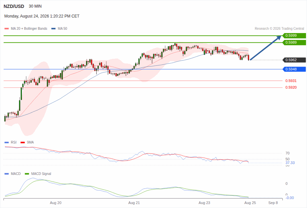The height and width of the screenshot is (208, 307).
Task: Select the 0.5962 current price tag
Action: 294,60
